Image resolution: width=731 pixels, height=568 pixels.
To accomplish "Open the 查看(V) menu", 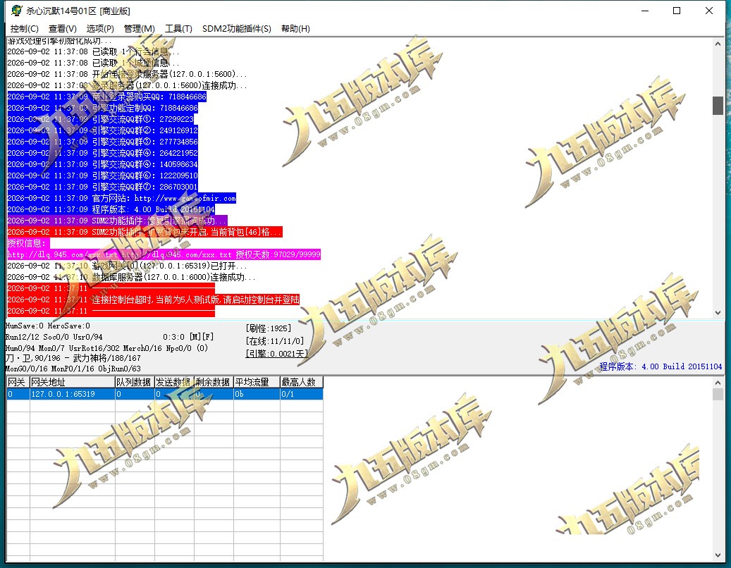I will (x=63, y=28).
